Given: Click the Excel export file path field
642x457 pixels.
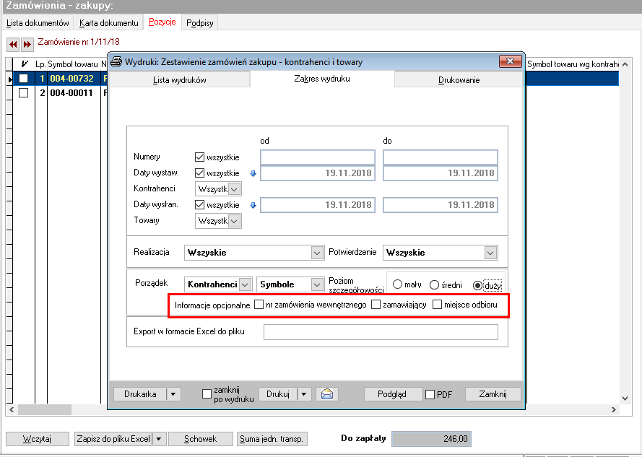Looking at the screenshot, I should point(381,332).
